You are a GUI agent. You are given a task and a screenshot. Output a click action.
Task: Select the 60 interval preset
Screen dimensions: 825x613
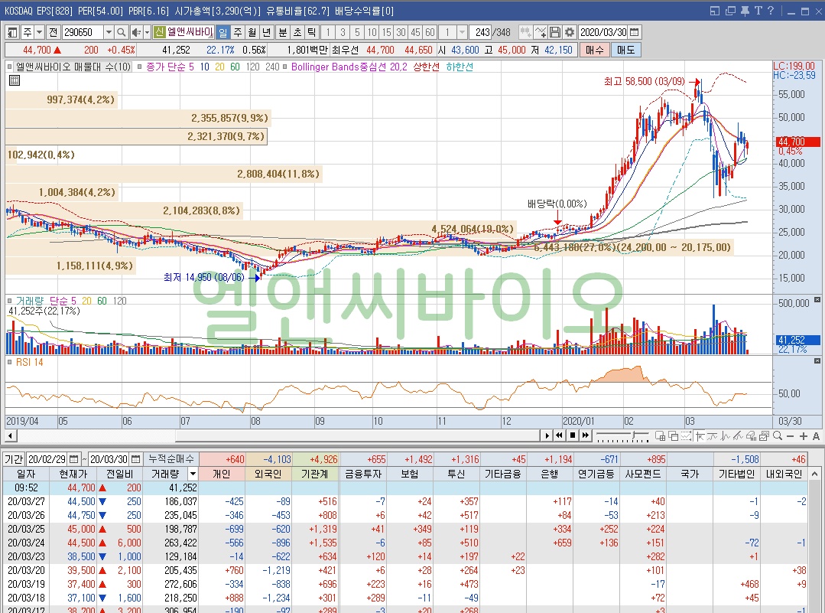(430, 33)
